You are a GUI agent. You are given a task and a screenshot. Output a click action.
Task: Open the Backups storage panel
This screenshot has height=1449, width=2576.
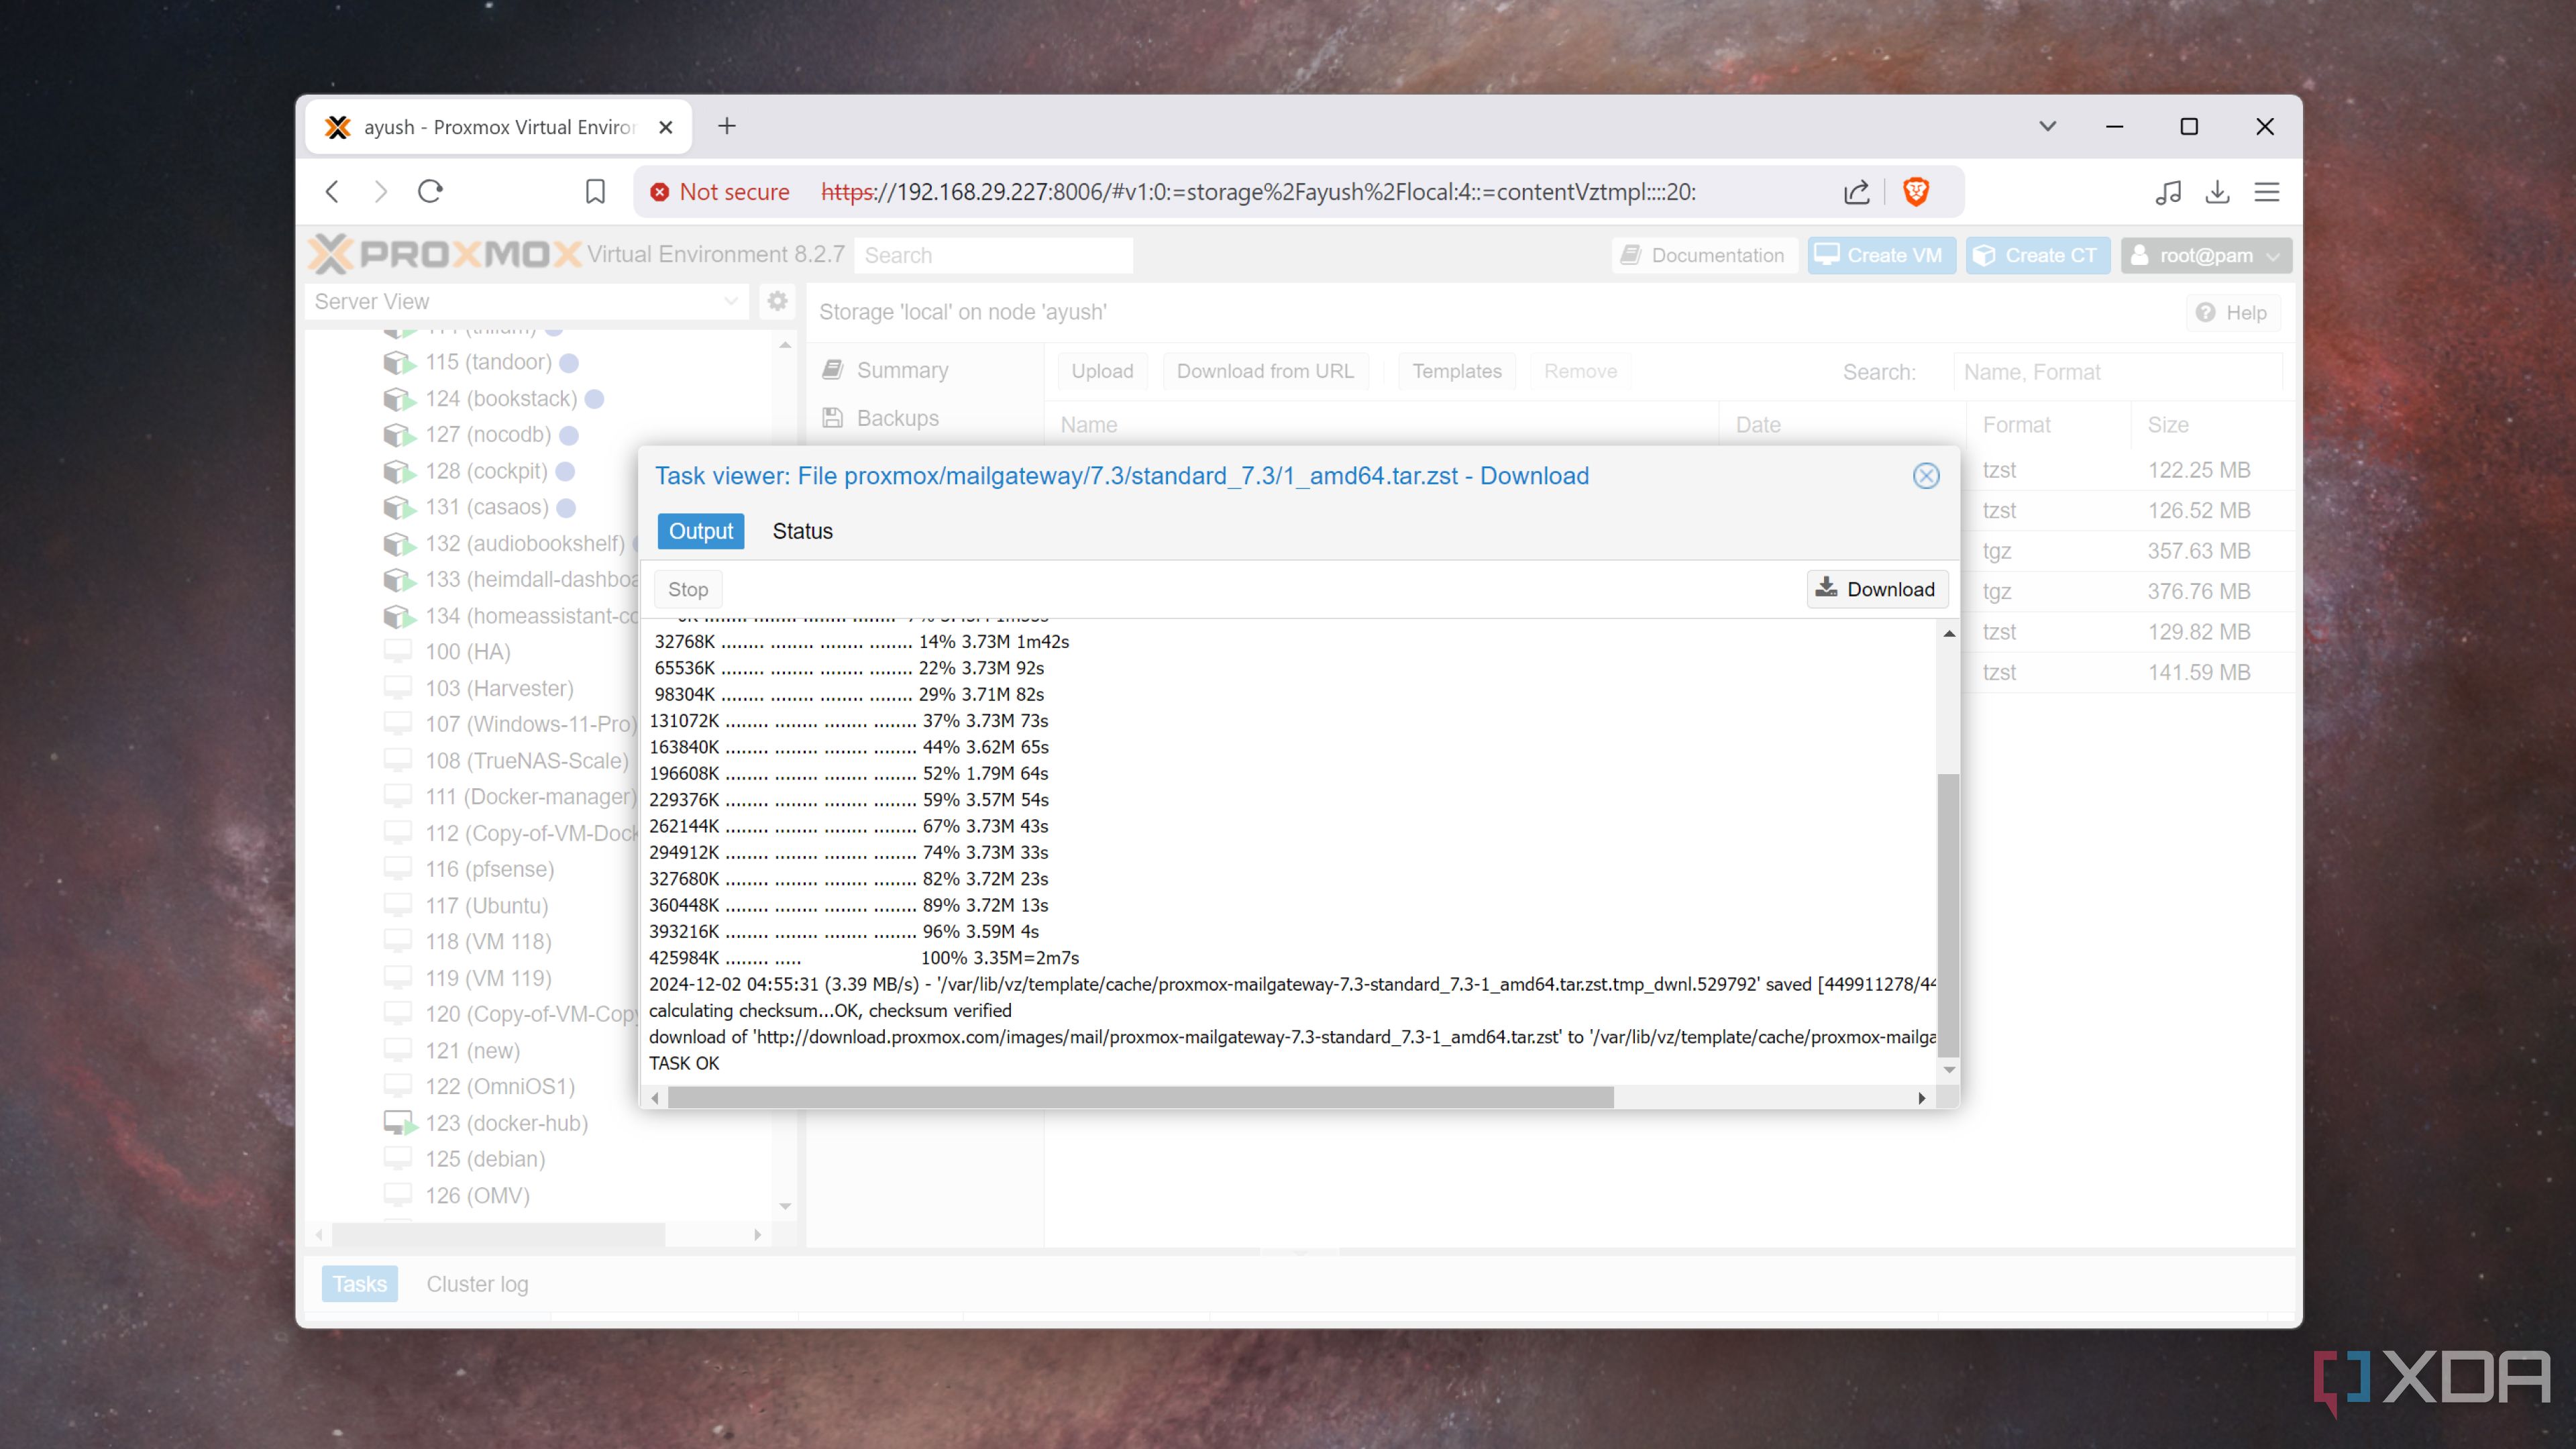tap(897, 418)
